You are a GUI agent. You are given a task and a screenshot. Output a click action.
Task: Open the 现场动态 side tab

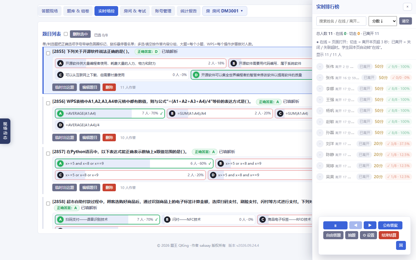5,131
